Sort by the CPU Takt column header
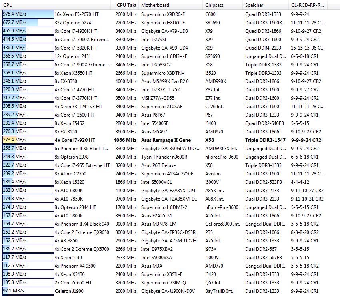Viewport: 340px width, 296px height. click(x=125, y=5)
